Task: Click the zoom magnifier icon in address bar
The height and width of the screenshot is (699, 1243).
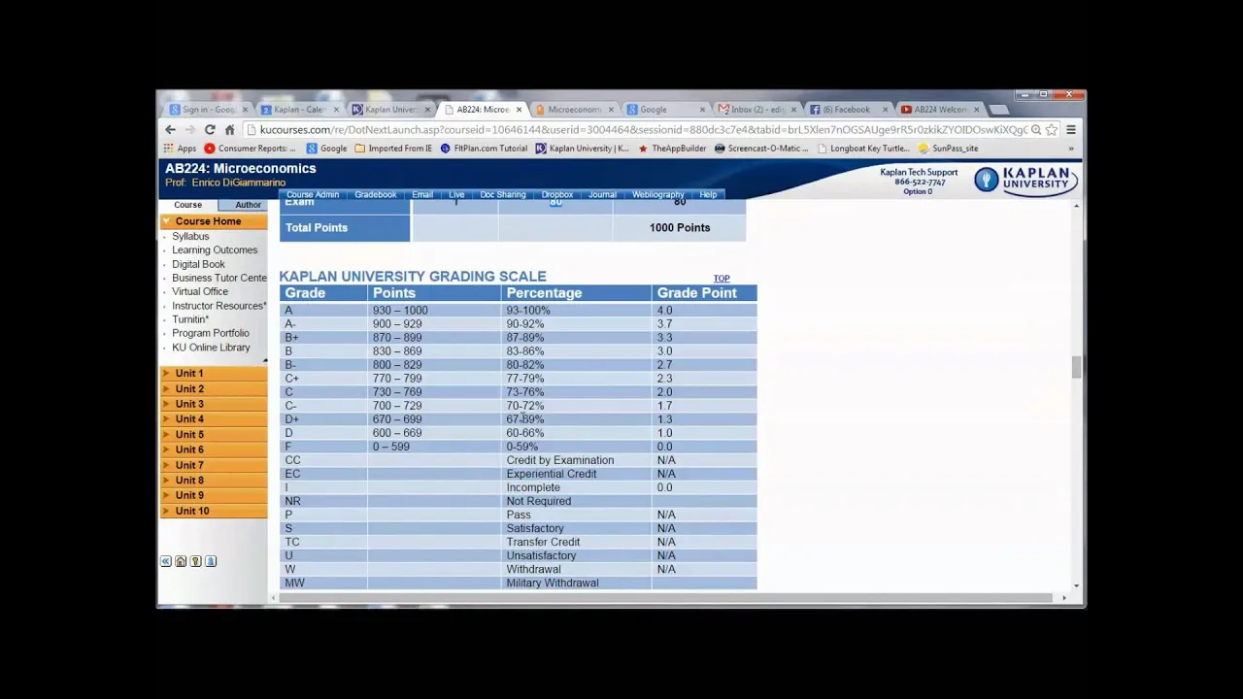Action: pos(1035,129)
